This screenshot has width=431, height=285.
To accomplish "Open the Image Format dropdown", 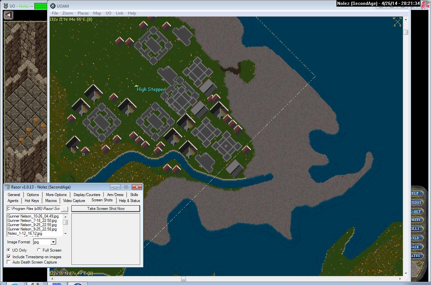I will 53,242.
